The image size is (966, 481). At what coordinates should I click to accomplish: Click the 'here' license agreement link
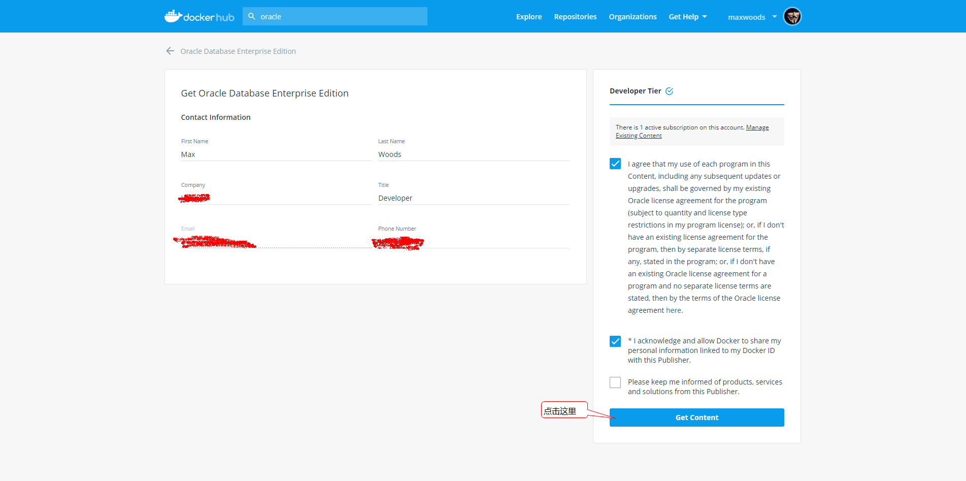tap(673, 310)
